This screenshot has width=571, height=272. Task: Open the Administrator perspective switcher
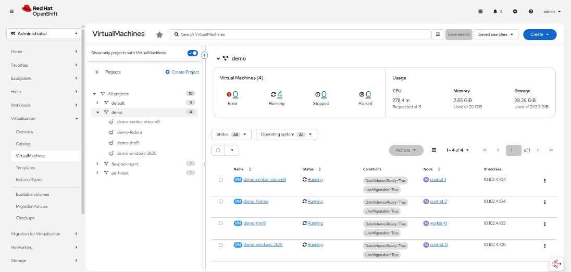tap(44, 33)
